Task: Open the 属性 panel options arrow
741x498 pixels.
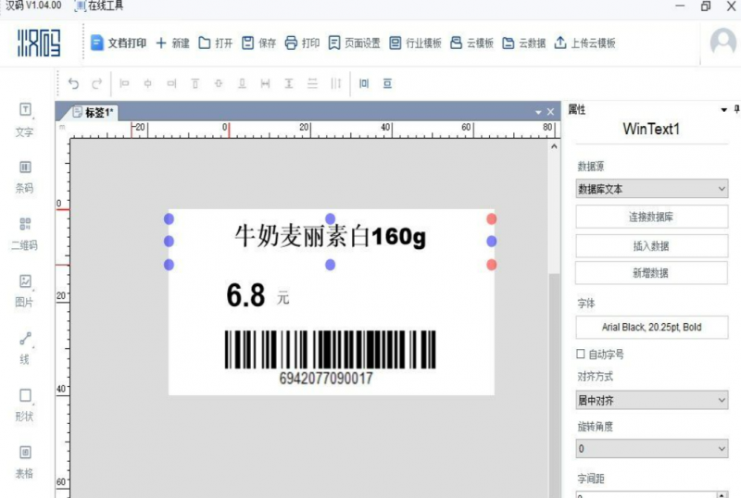Action: (x=724, y=110)
